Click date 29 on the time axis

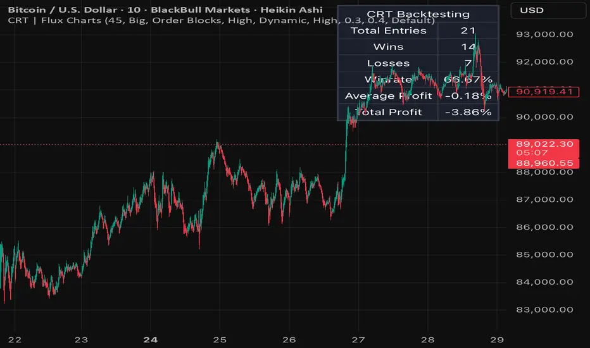pos(497,340)
